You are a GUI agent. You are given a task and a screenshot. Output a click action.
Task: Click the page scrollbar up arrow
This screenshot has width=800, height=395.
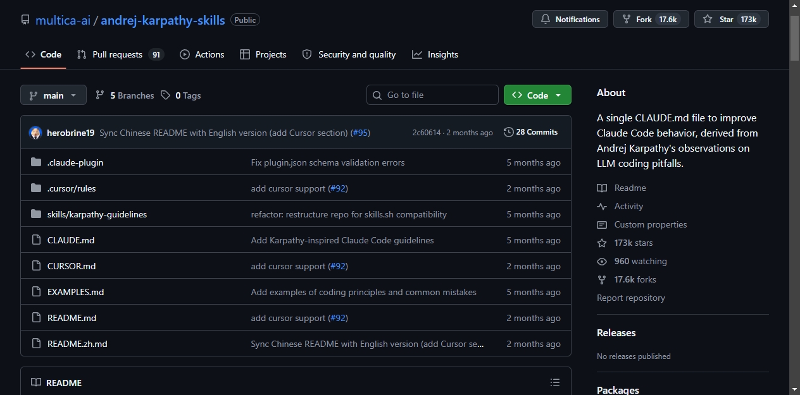click(795, 5)
